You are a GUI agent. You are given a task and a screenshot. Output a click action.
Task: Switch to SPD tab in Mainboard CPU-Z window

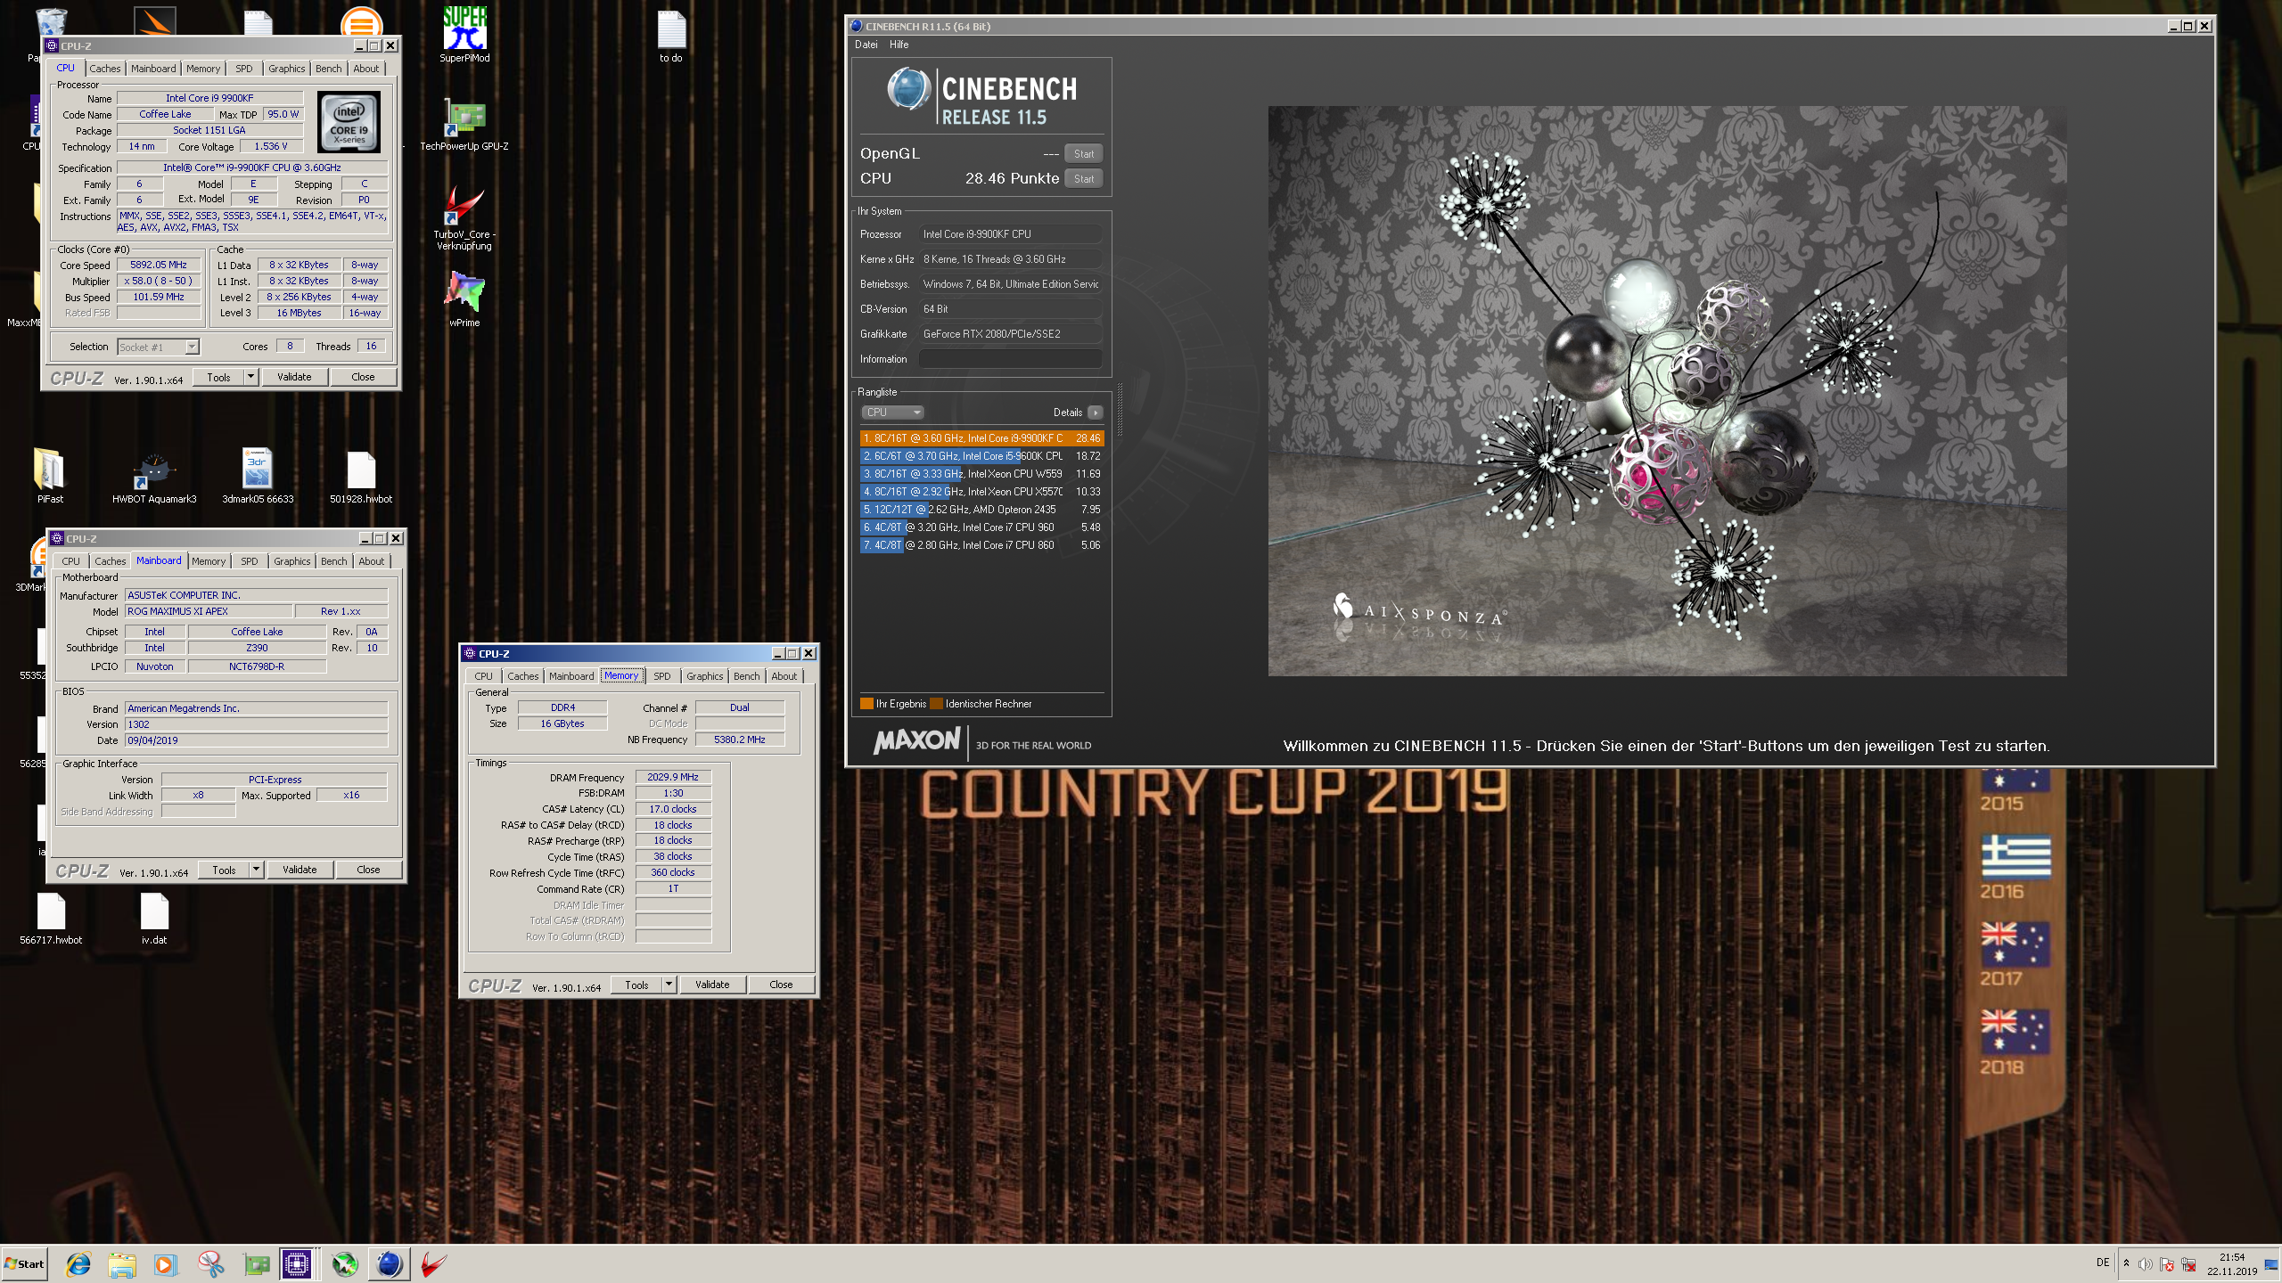pos(250,561)
